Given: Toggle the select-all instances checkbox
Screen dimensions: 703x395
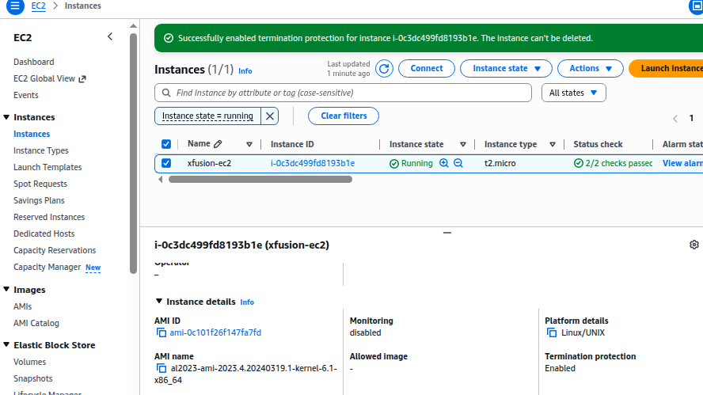Looking at the screenshot, I should tap(166, 144).
